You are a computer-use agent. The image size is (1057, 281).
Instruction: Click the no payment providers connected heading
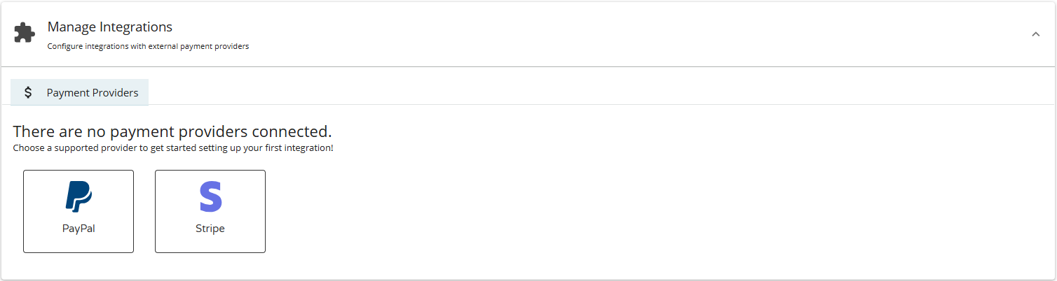click(x=172, y=131)
